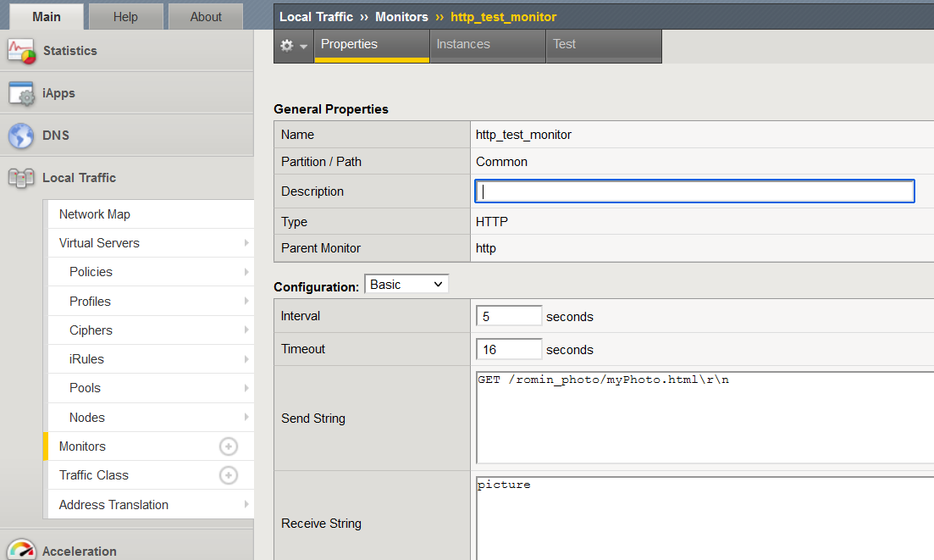934x560 pixels.
Task: Expand the Pools submenu arrow
Action: point(246,388)
